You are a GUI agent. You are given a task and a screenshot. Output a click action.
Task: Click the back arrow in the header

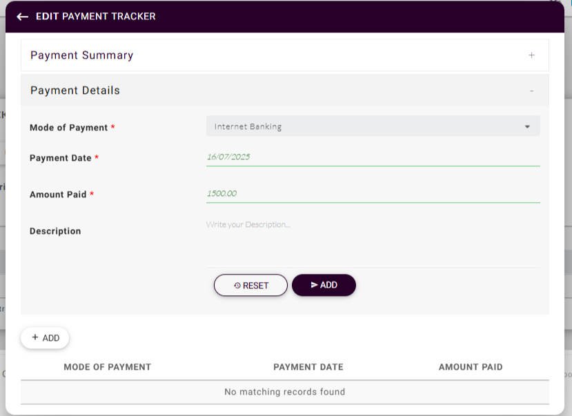(x=22, y=17)
